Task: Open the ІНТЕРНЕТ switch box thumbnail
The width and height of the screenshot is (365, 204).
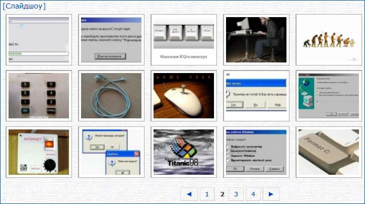Action: click(x=39, y=152)
